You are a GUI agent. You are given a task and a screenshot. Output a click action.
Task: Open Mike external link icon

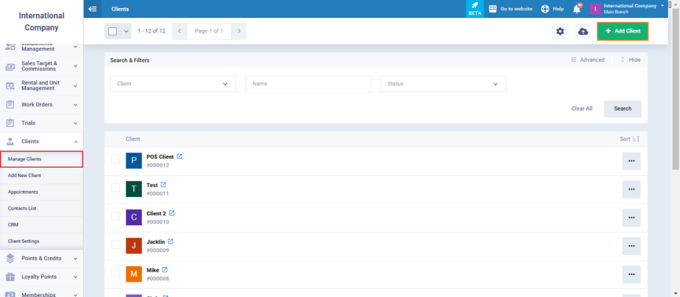point(165,270)
